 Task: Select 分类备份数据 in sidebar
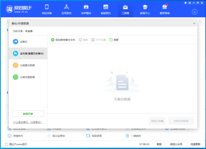tap(27, 65)
